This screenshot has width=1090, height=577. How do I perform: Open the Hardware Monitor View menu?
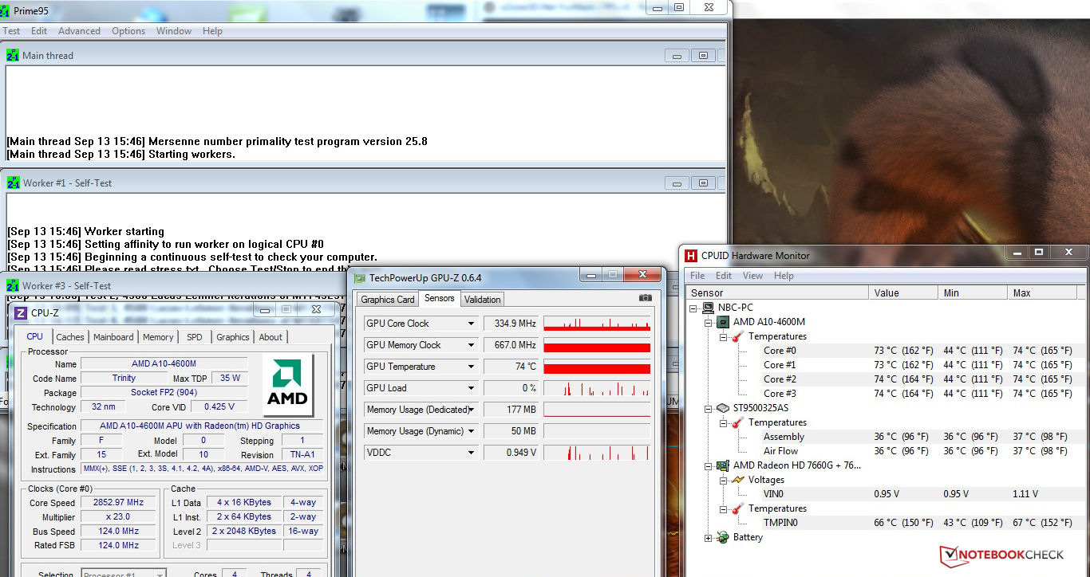(x=752, y=276)
